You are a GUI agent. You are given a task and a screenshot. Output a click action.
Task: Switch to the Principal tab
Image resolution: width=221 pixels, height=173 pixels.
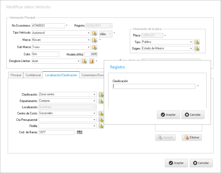(x=16, y=75)
